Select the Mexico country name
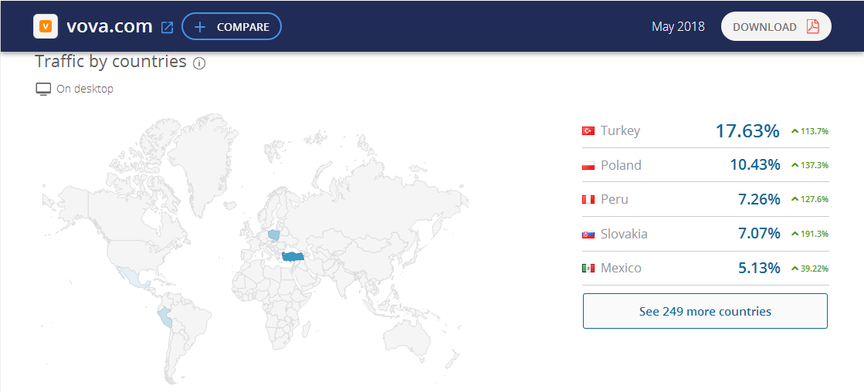The width and height of the screenshot is (864, 392). tap(621, 268)
